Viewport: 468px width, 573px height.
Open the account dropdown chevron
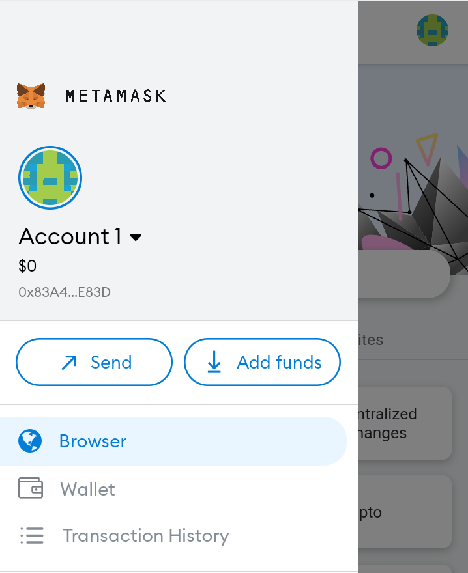tap(135, 238)
